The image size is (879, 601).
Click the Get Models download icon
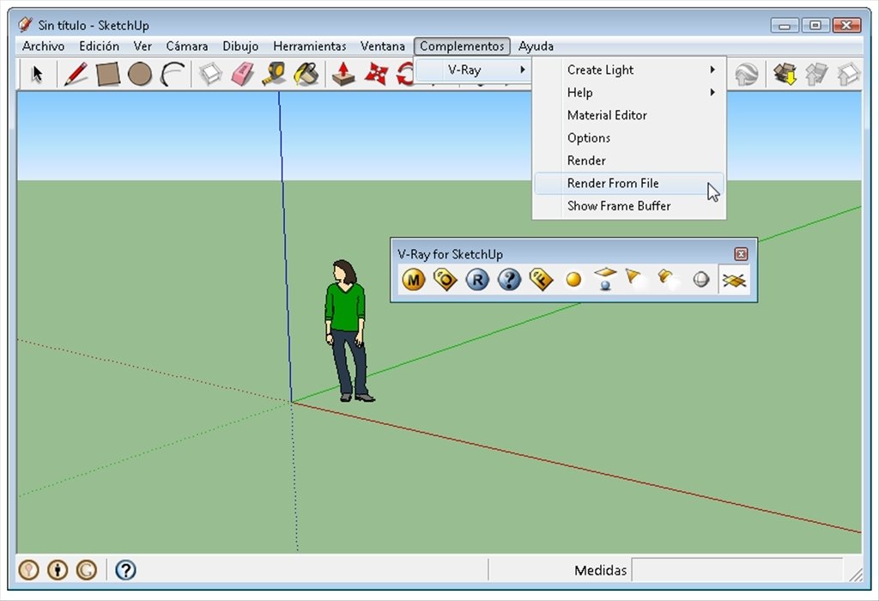coord(785,74)
